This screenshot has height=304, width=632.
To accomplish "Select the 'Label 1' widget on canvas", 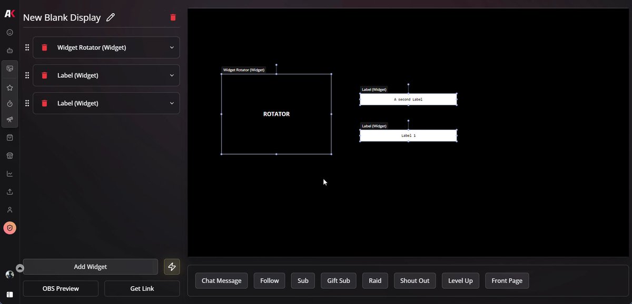I will (x=408, y=136).
